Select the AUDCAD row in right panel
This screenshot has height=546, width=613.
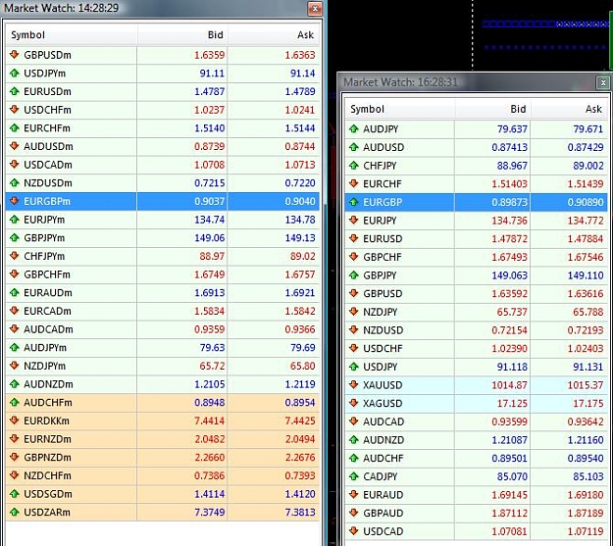(476, 422)
